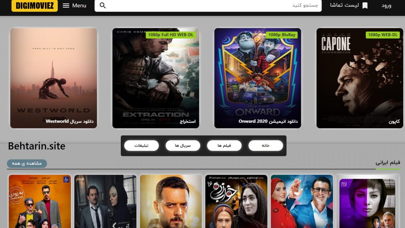
Task: Open the Extraction movie poster
Action: pos(156,78)
